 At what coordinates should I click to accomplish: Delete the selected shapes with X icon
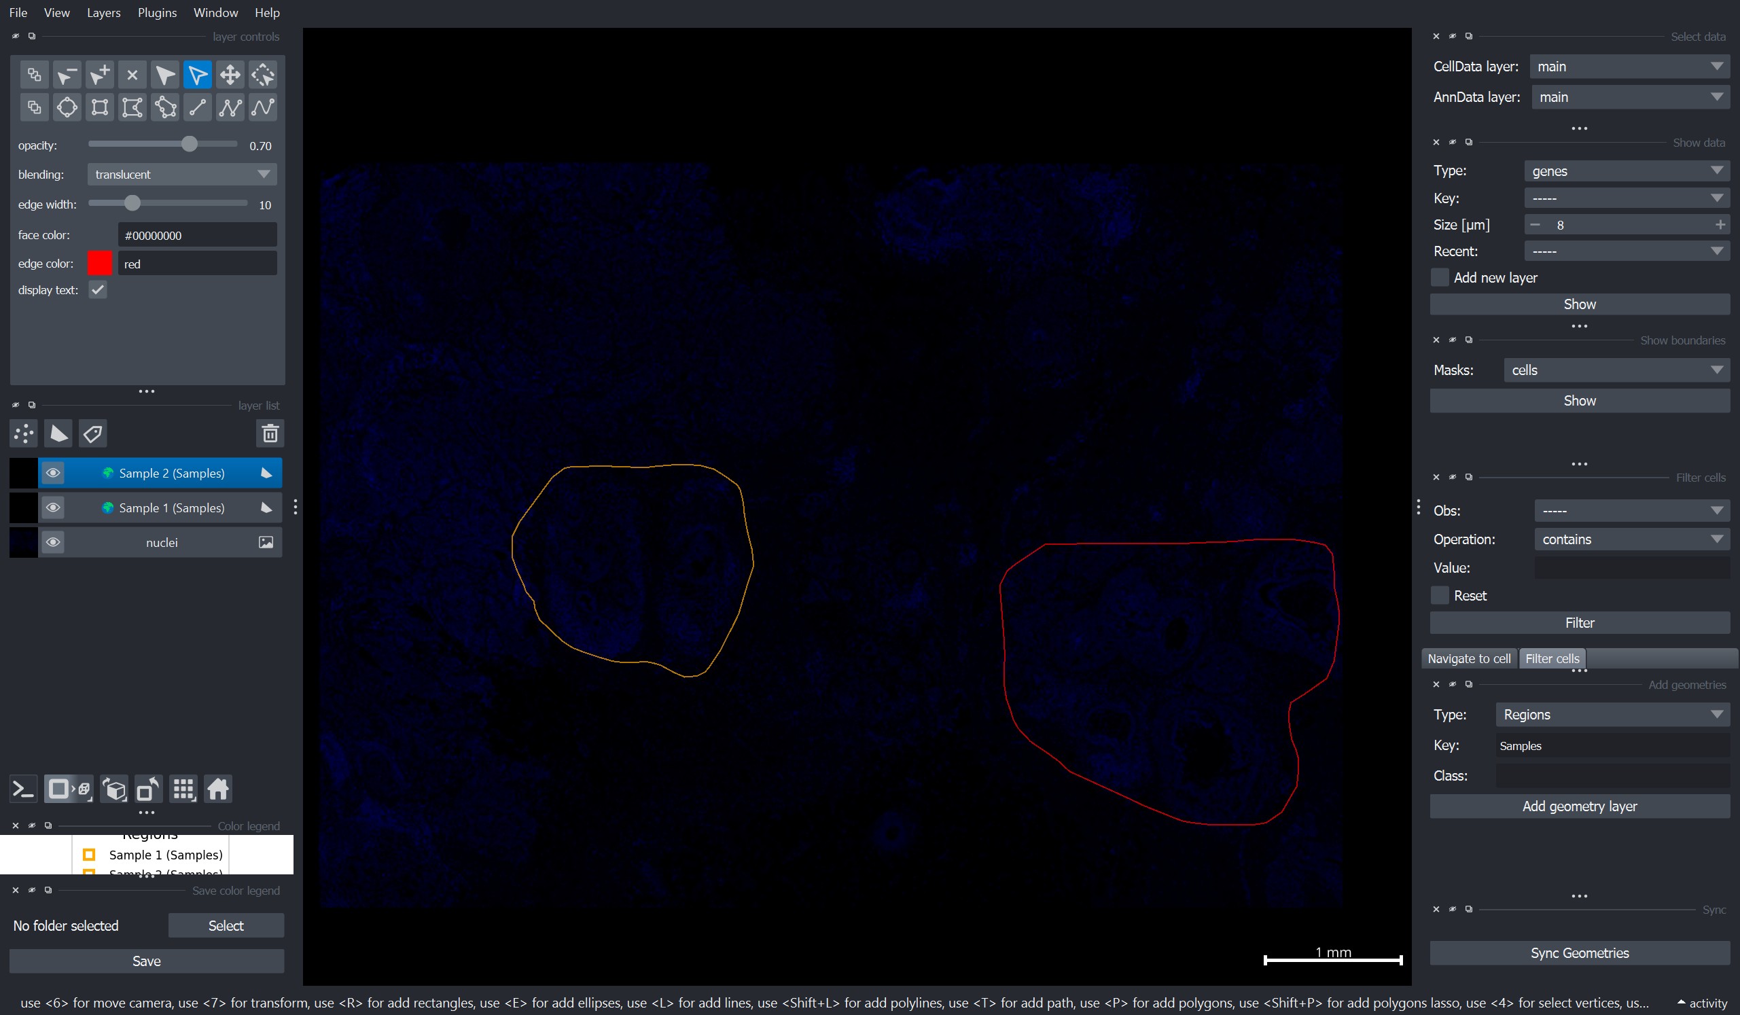pyautogui.click(x=132, y=75)
